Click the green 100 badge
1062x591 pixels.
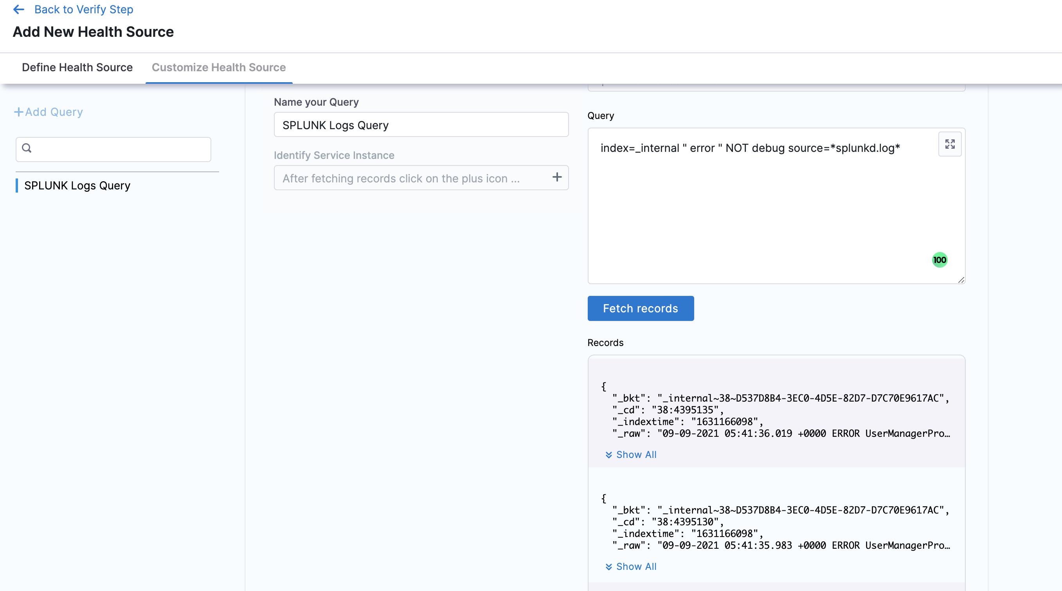point(940,260)
